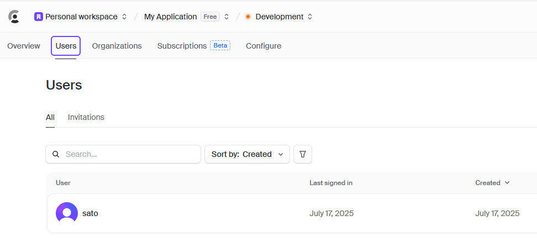This screenshot has width=537, height=242.
Task: Open the Organizations tab
Action: (117, 46)
